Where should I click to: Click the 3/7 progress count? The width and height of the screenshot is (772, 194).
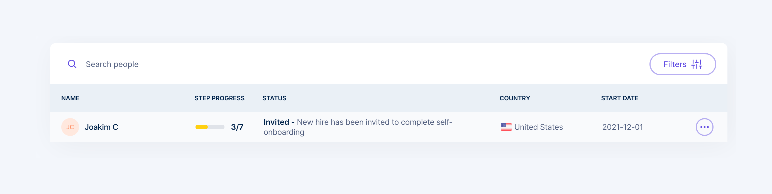[x=237, y=127]
